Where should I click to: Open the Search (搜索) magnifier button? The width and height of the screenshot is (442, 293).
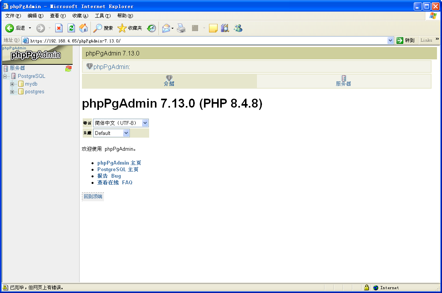(x=103, y=28)
